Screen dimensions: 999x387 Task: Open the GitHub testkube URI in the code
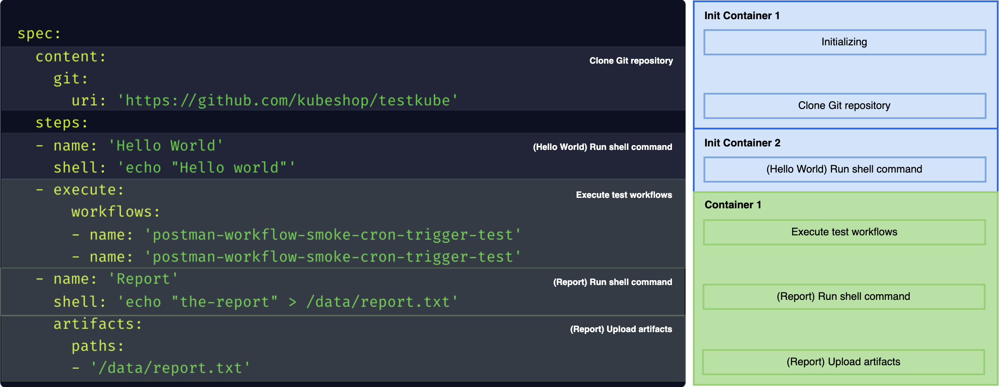pyautogui.click(x=287, y=101)
